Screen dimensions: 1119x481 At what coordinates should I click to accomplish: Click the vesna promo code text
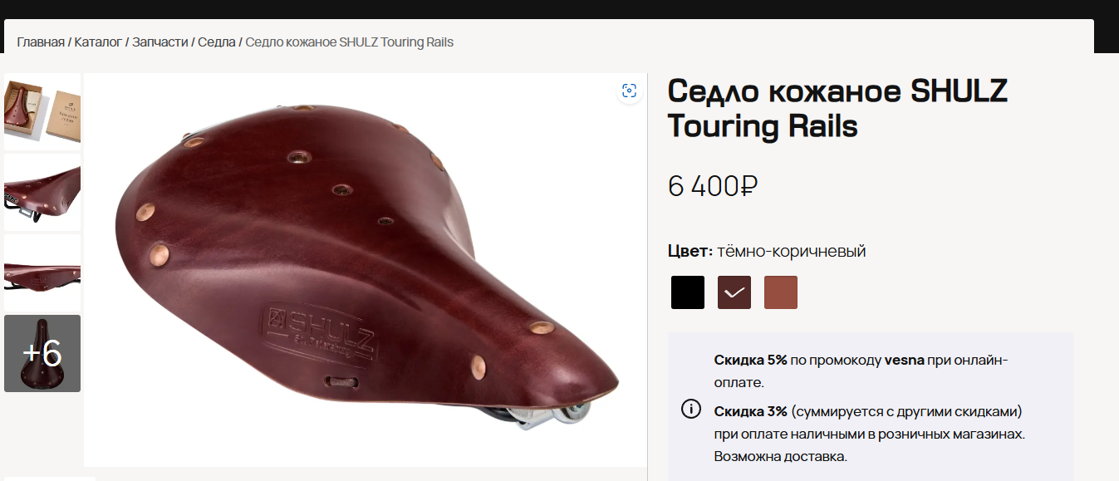point(905,361)
